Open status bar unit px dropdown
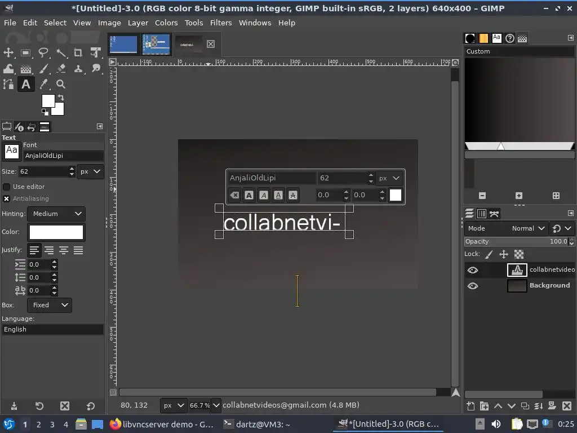This screenshot has height=433, width=577. coord(174,405)
